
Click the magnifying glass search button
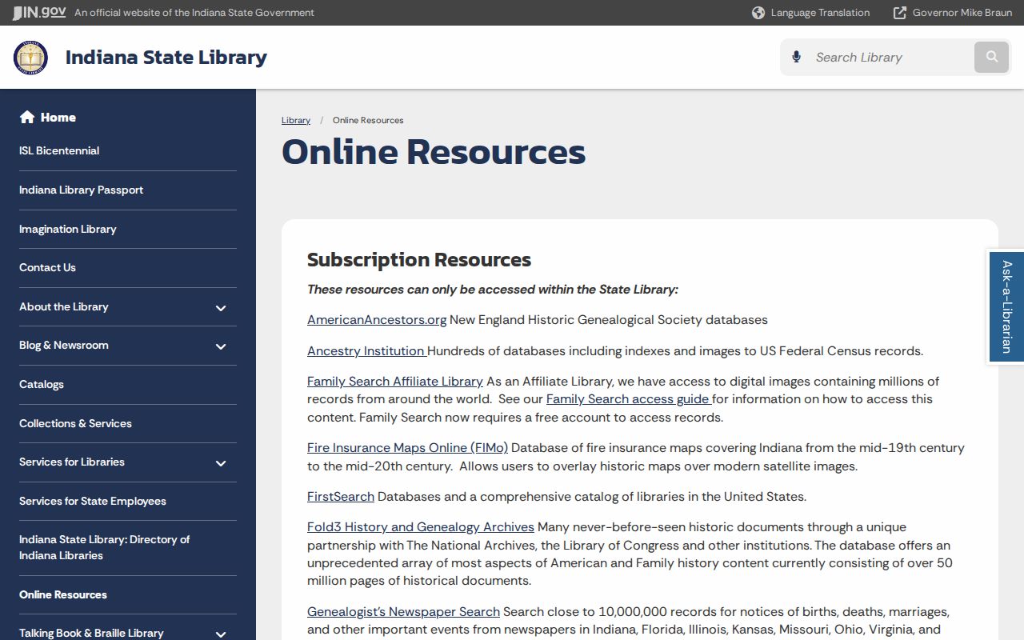click(x=992, y=57)
